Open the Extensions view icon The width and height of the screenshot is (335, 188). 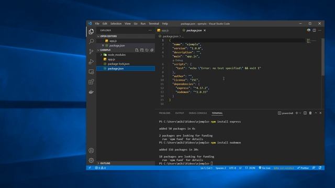[x=91, y=82]
